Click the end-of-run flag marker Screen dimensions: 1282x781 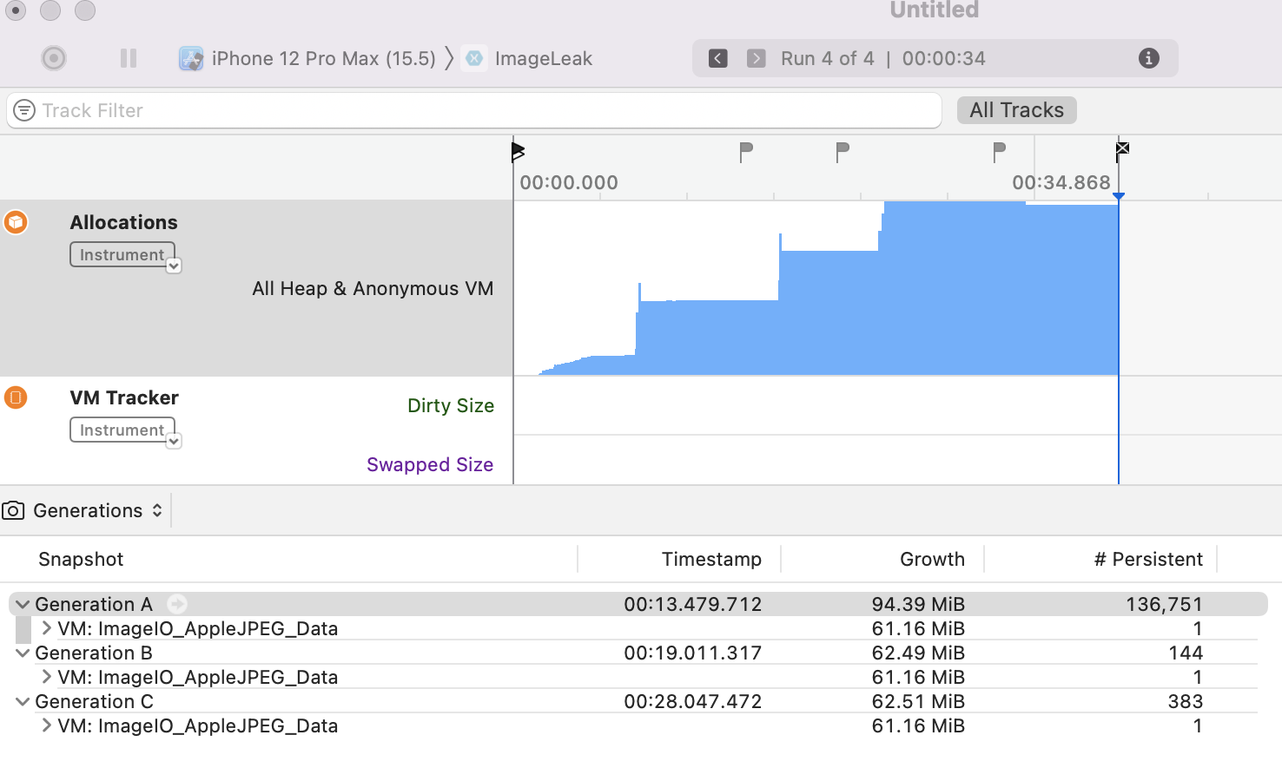pyautogui.click(x=1122, y=150)
